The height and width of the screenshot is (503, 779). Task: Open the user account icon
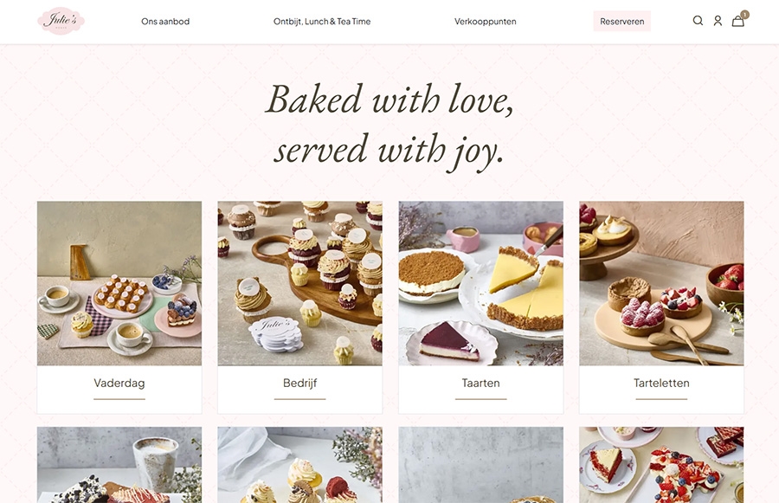(718, 21)
